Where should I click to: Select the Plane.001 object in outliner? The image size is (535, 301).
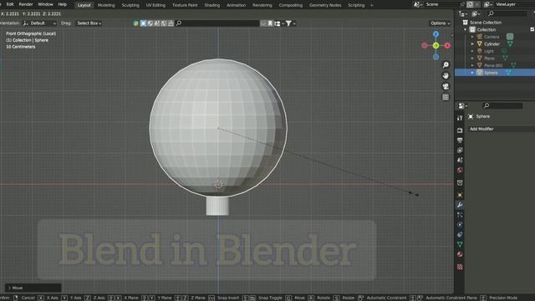[x=493, y=65]
